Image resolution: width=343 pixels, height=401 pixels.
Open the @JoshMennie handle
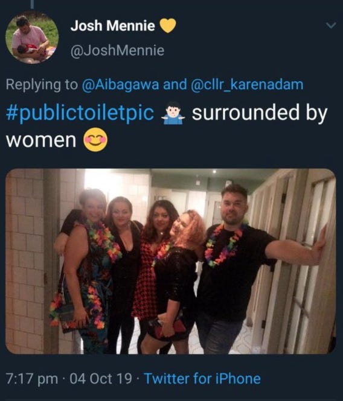click(x=117, y=51)
